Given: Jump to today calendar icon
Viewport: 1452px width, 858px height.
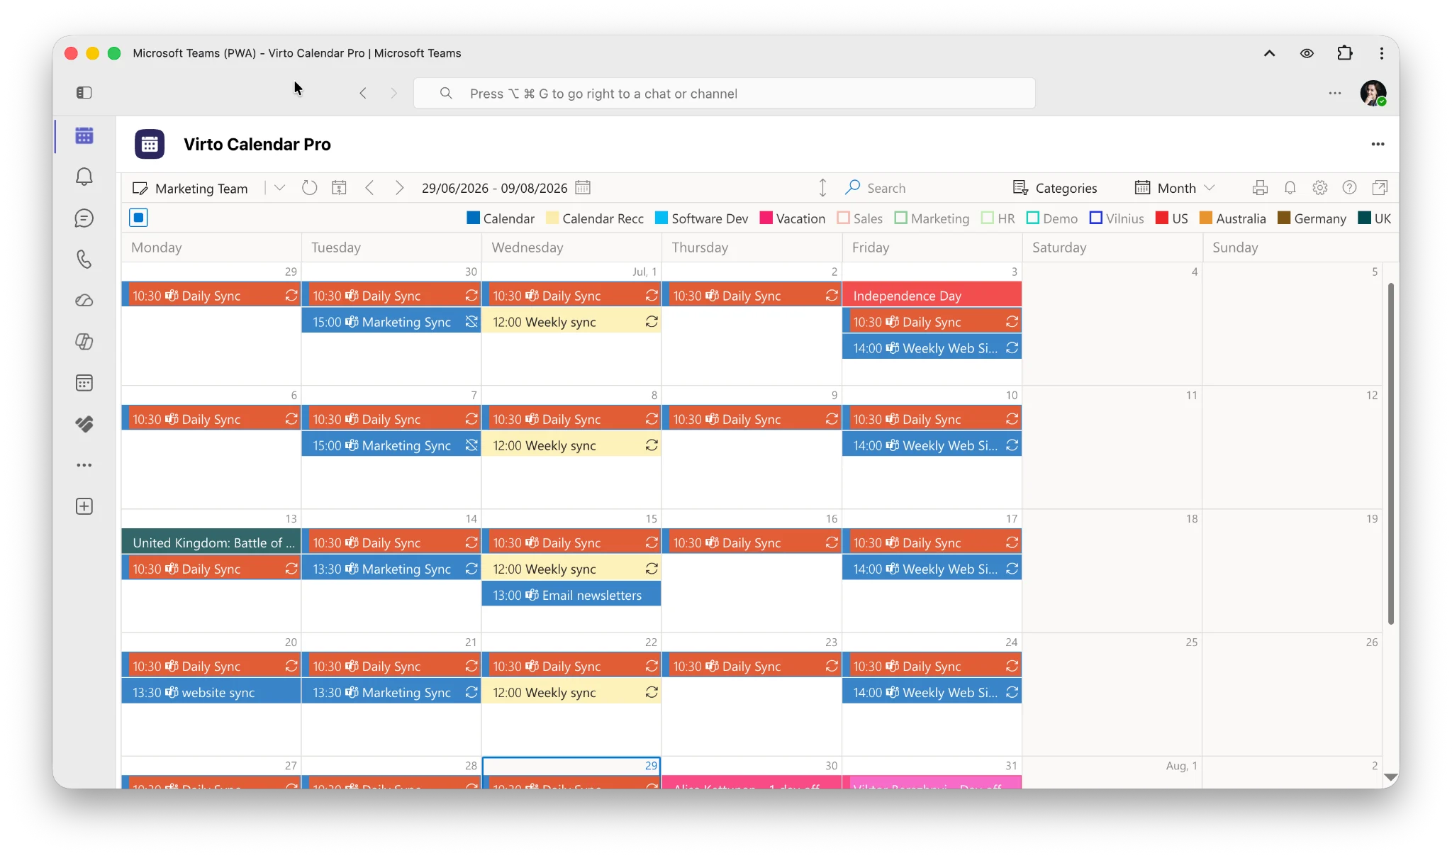Looking at the screenshot, I should (339, 188).
